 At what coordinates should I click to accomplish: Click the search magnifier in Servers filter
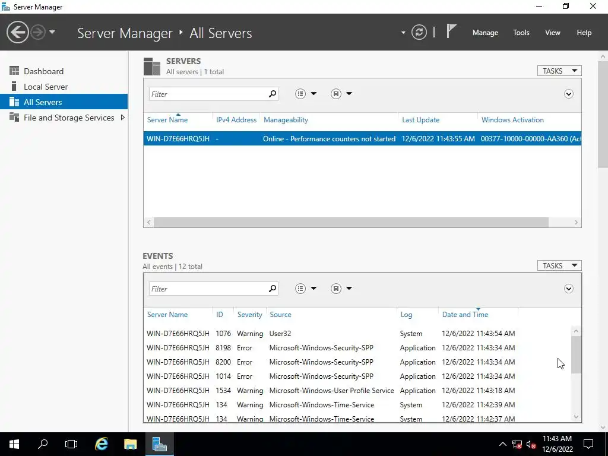click(273, 94)
